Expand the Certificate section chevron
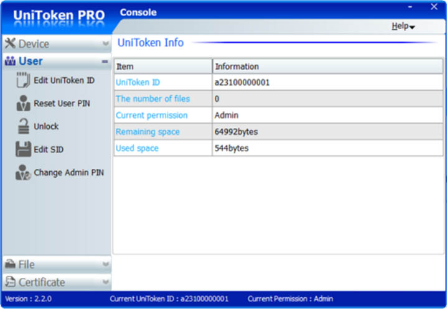The image size is (447, 309). pyautogui.click(x=105, y=282)
